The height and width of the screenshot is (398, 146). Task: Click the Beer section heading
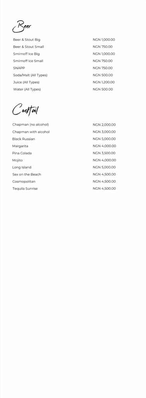pos(22,26)
